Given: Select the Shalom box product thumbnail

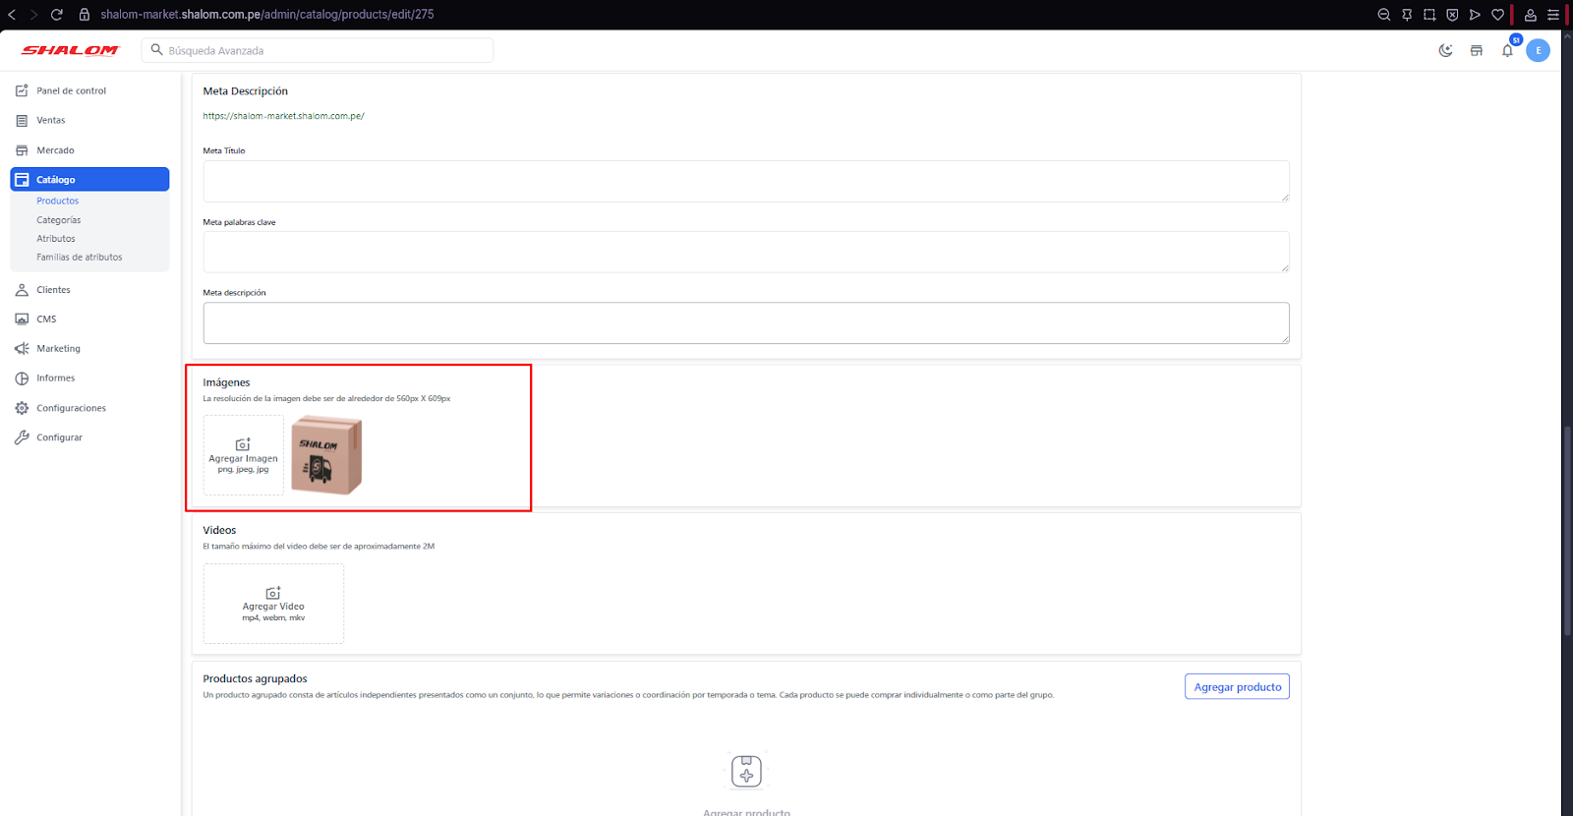Looking at the screenshot, I should click(x=326, y=455).
